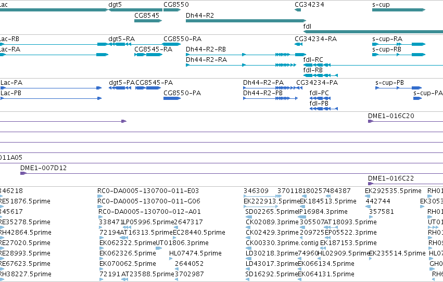Click EST RC0-DA0005-130700-011-G06
The width and height of the screenshot is (443, 282).
[149, 201]
